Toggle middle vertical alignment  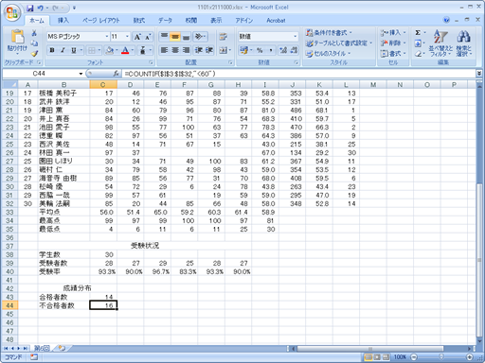[x=175, y=37]
